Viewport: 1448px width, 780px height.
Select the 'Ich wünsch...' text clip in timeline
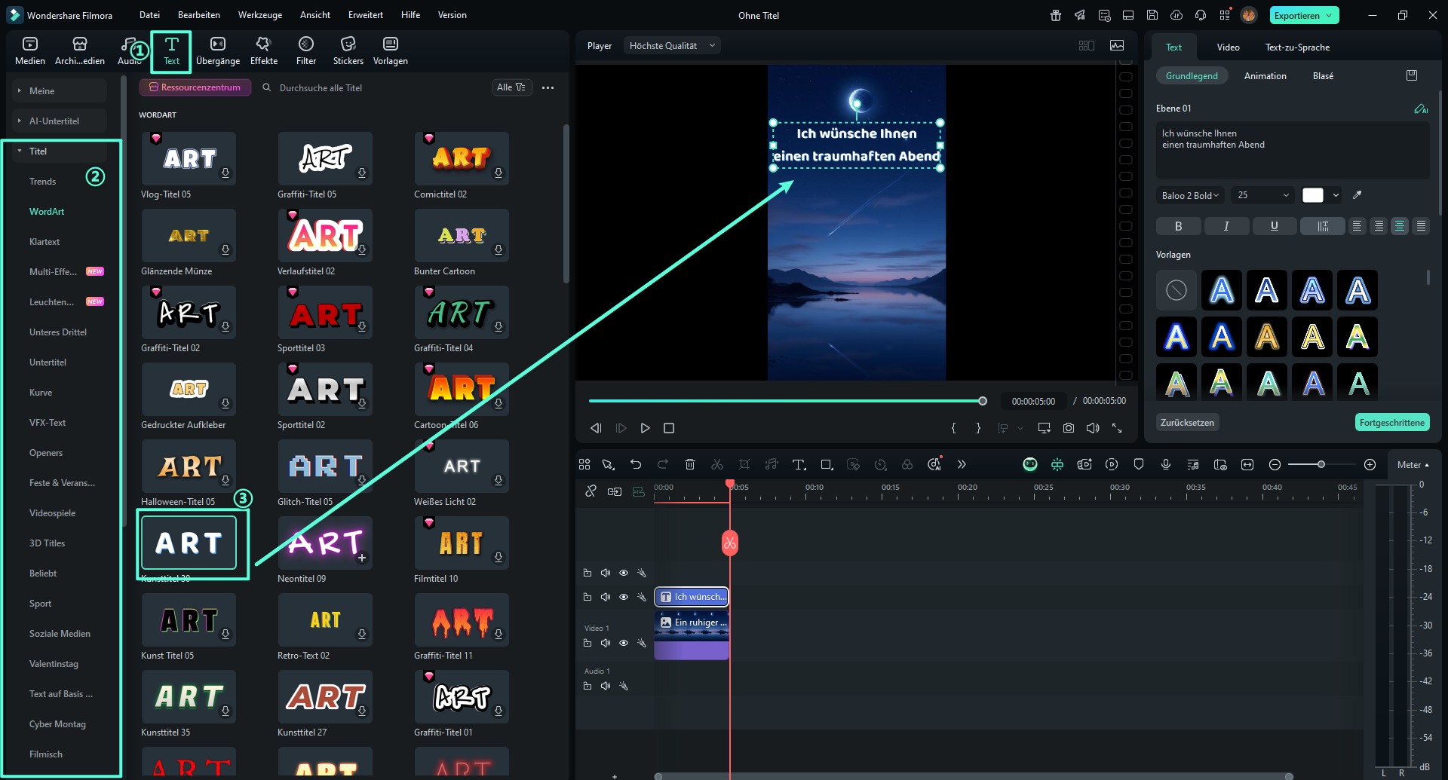tap(692, 597)
